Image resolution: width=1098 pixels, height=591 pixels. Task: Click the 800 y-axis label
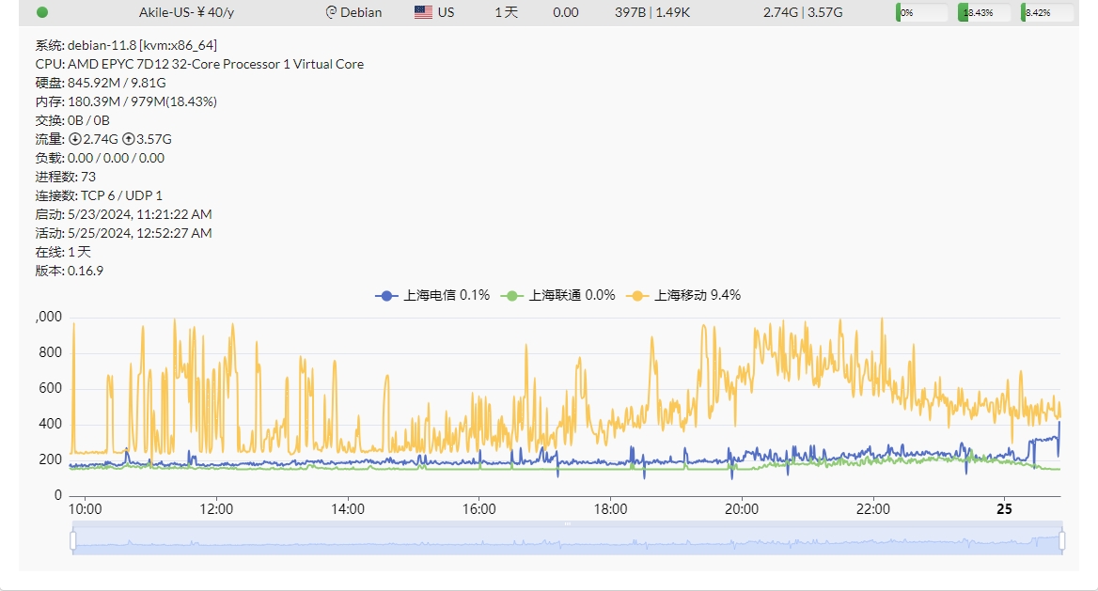(51, 352)
